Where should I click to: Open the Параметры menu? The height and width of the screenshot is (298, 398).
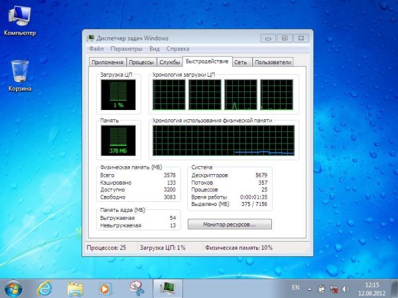127,49
